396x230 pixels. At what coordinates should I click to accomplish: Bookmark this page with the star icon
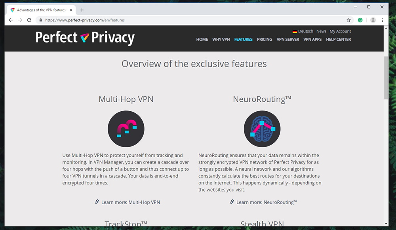pyautogui.click(x=348, y=20)
